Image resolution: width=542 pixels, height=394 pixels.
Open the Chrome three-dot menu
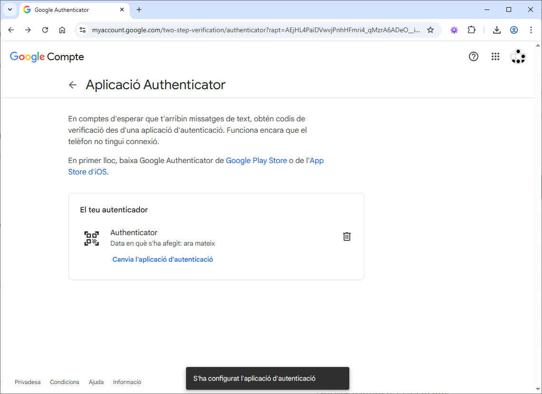(531, 29)
